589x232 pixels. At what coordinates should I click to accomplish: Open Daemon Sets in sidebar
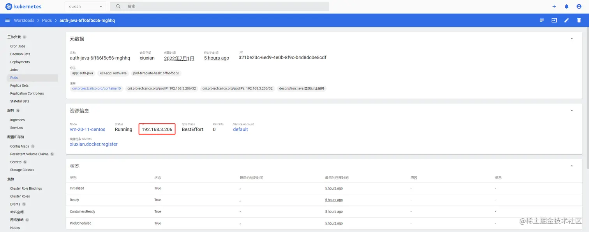(20, 54)
